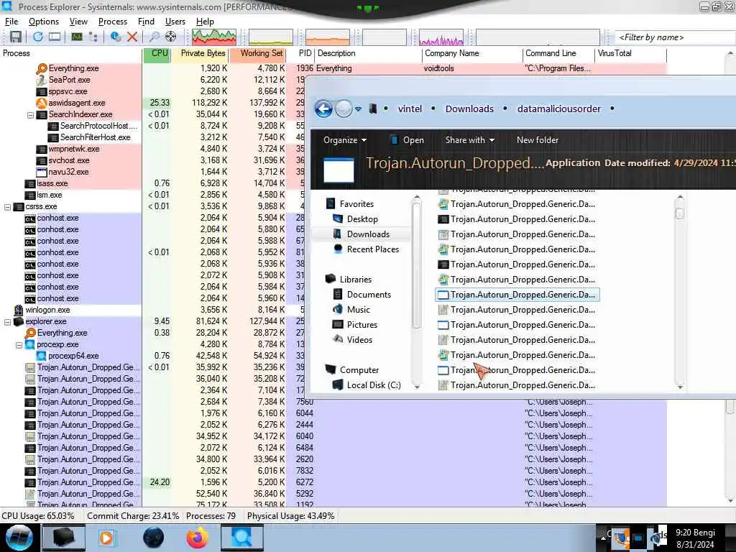Sort by the VirusTotal column header
This screenshot has width=736, height=552.
(x=630, y=53)
